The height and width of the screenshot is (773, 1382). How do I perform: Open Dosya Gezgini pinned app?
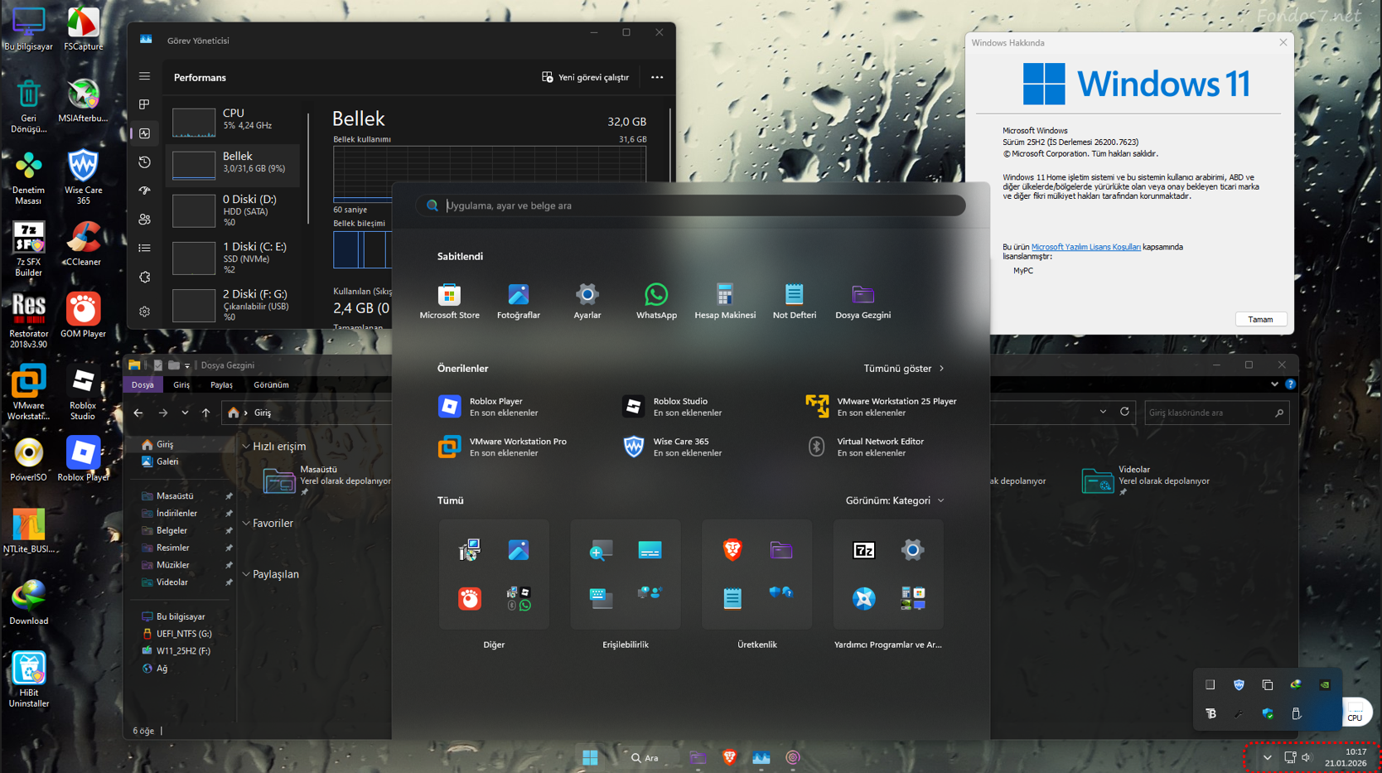[863, 302]
